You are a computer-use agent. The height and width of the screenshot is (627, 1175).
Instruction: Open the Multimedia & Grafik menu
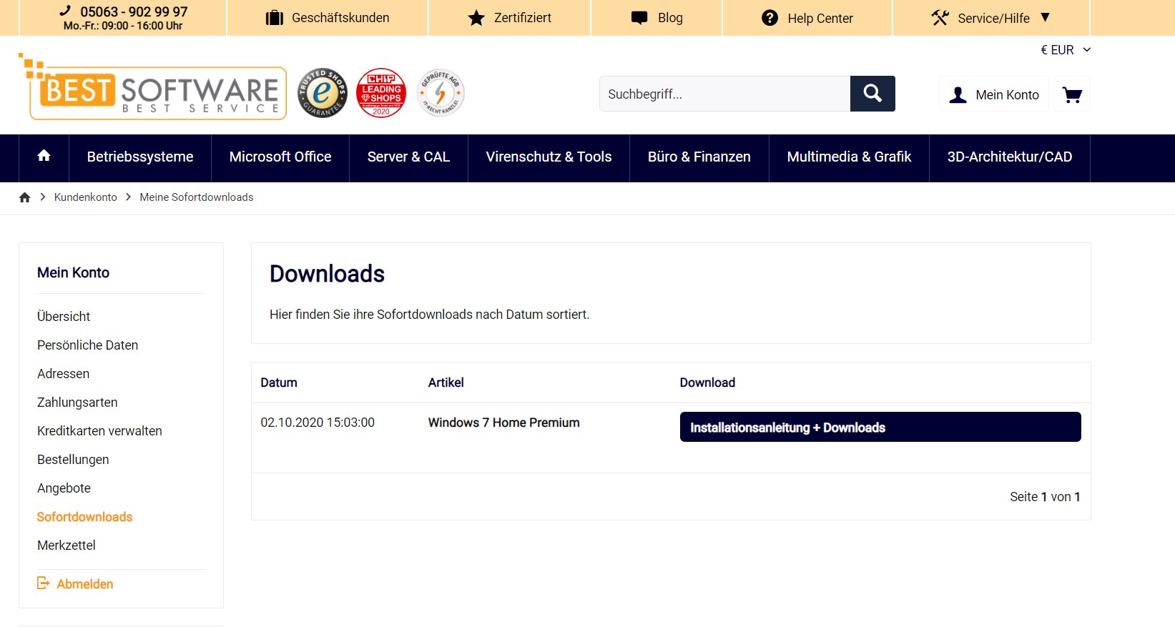849,157
